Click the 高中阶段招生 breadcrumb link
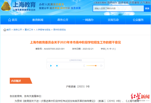The image size is (151, 103). click(60, 30)
